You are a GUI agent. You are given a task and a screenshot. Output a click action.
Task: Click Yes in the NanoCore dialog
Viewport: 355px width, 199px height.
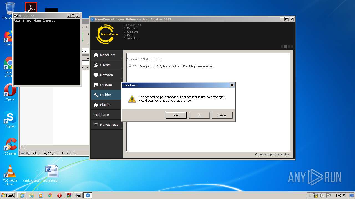click(176, 115)
